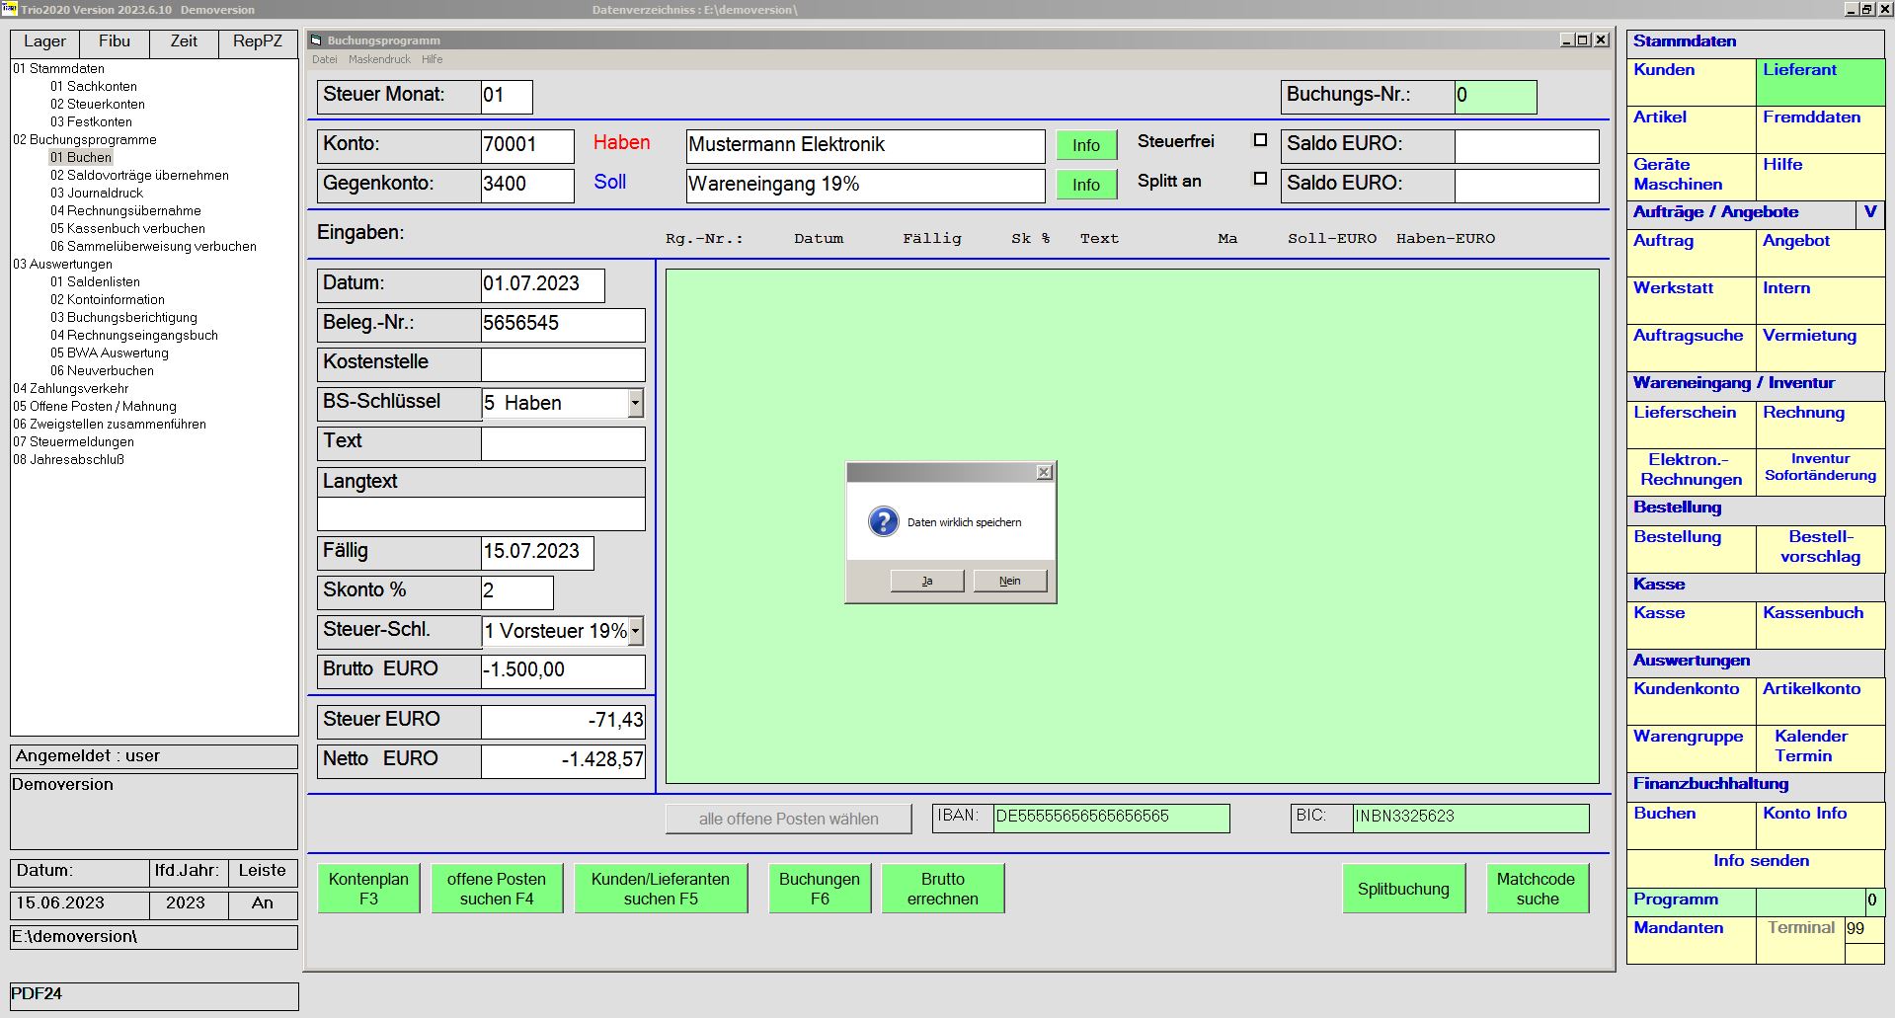This screenshot has width=1895, height=1018.
Task: Enable the Splitt an checkbox
Action: (x=1260, y=179)
